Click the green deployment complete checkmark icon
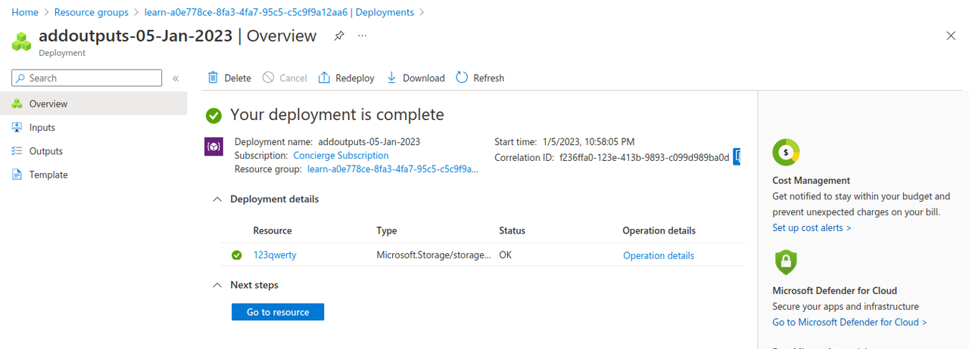The image size is (969, 349). pos(214,116)
